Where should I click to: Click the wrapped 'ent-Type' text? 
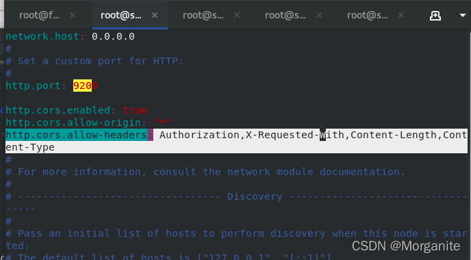click(x=30, y=147)
